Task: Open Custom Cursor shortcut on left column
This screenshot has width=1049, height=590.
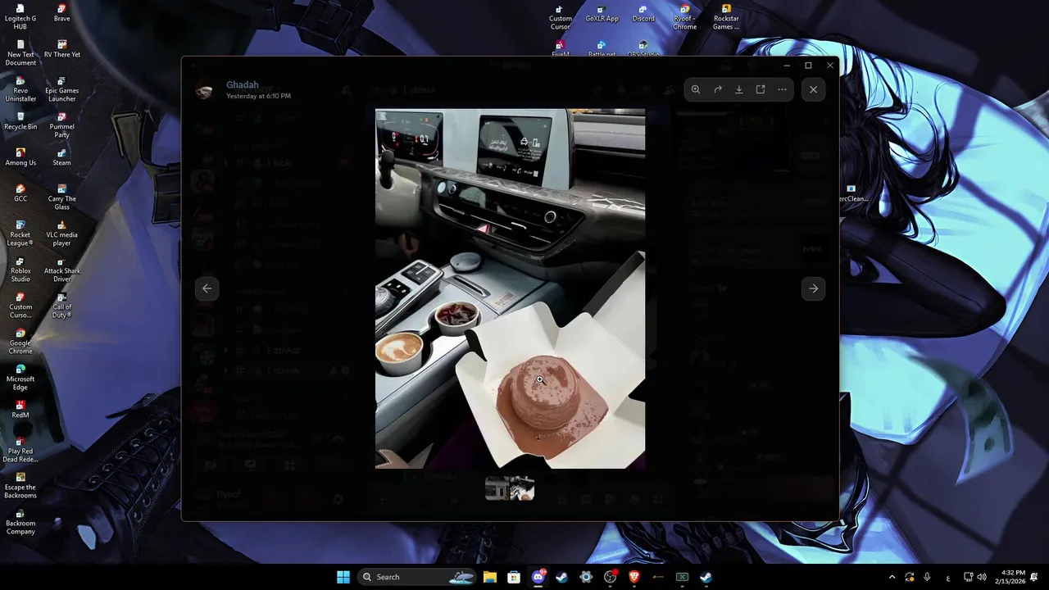Action: point(20,306)
